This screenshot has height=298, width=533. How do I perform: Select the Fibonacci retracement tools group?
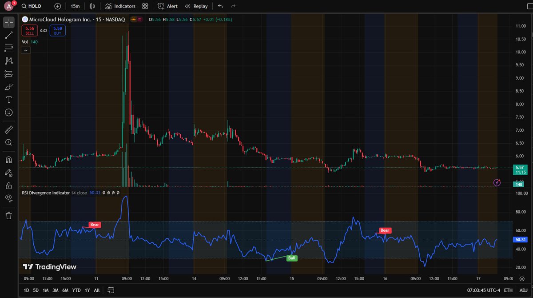(9, 48)
